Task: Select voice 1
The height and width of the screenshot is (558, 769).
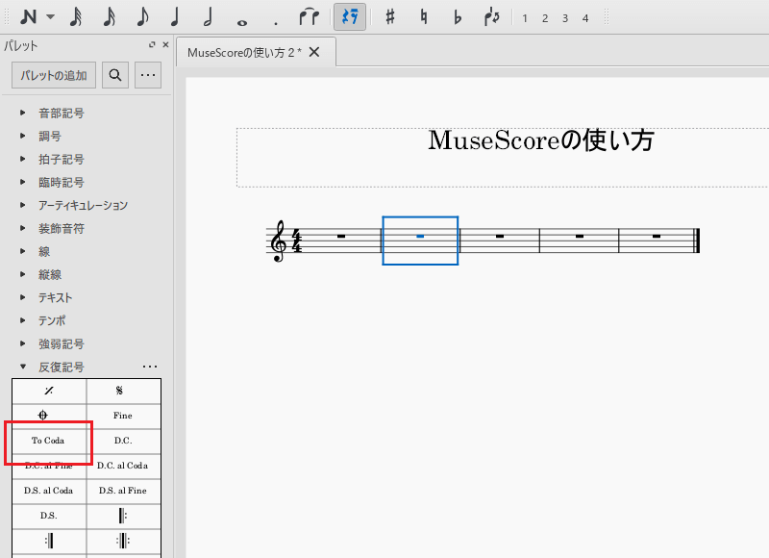Action: click(525, 18)
